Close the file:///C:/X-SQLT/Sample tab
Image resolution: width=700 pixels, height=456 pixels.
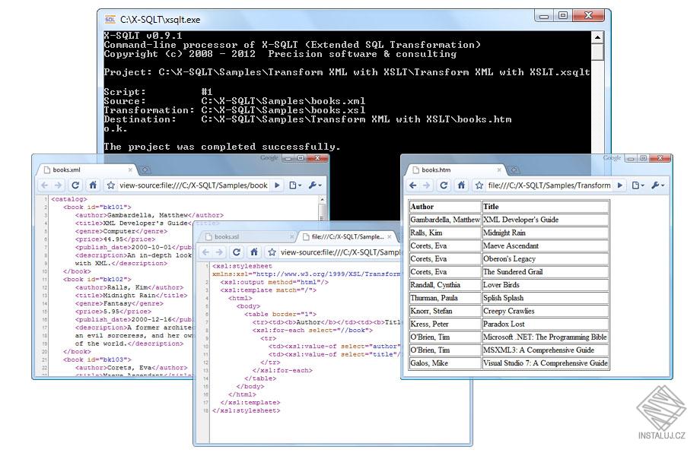390,236
